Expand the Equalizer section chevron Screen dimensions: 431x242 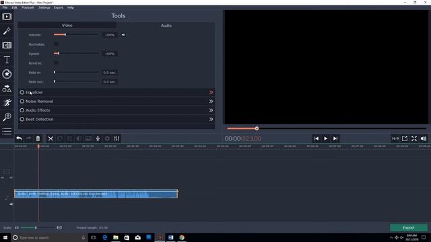[x=211, y=93]
